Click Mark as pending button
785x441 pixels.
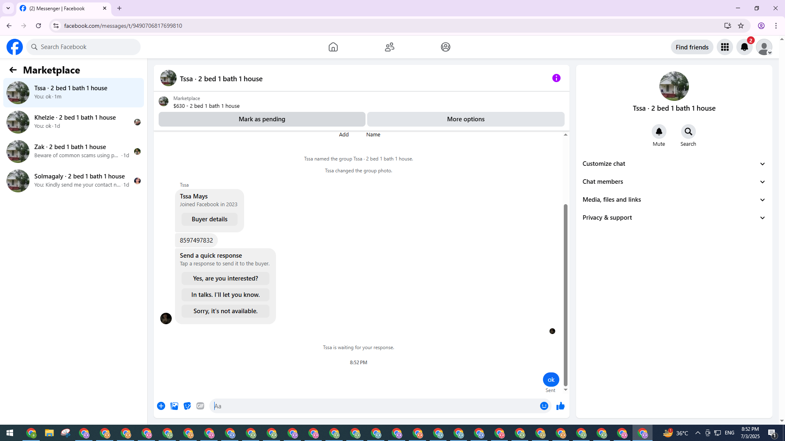[262, 119]
